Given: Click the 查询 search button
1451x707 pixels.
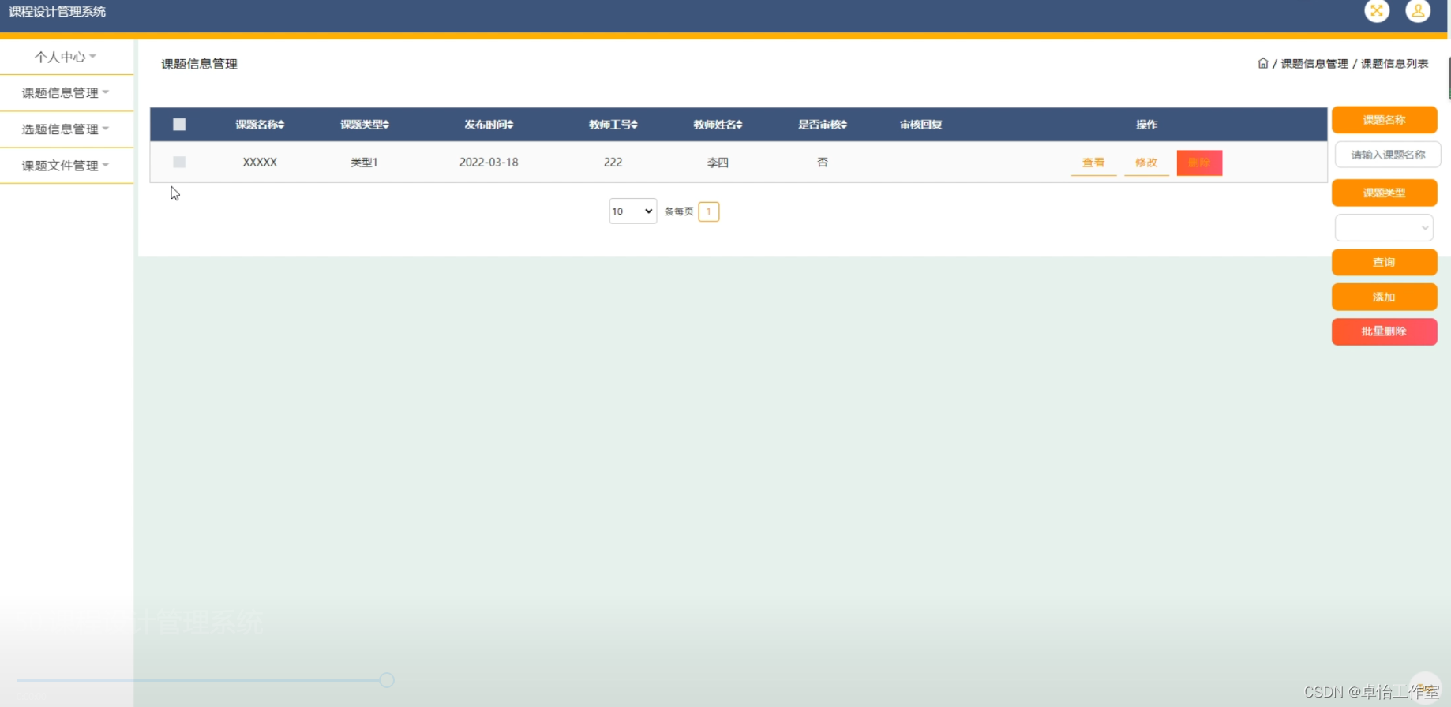Looking at the screenshot, I should [1384, 262].
